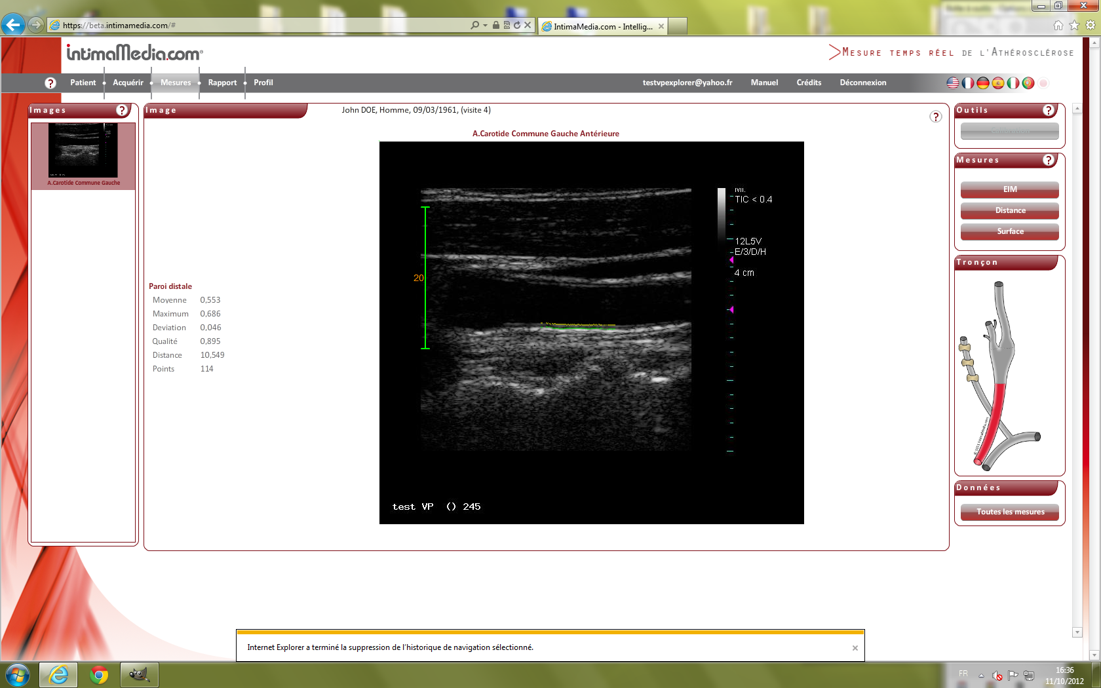Select the US flag language icon
The image size is (1101, 688).
point(953,83)
